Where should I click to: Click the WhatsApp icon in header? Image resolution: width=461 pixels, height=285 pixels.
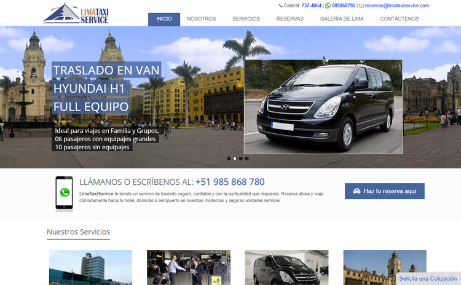[328, 6]
